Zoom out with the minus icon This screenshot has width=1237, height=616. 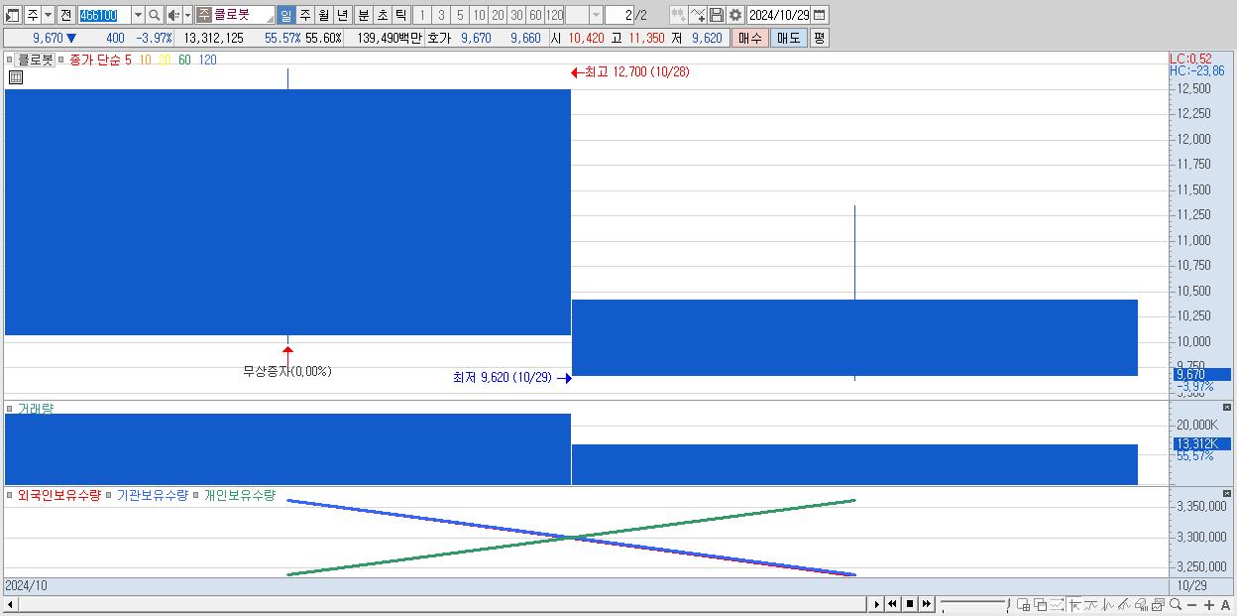tap(1192, 605)
